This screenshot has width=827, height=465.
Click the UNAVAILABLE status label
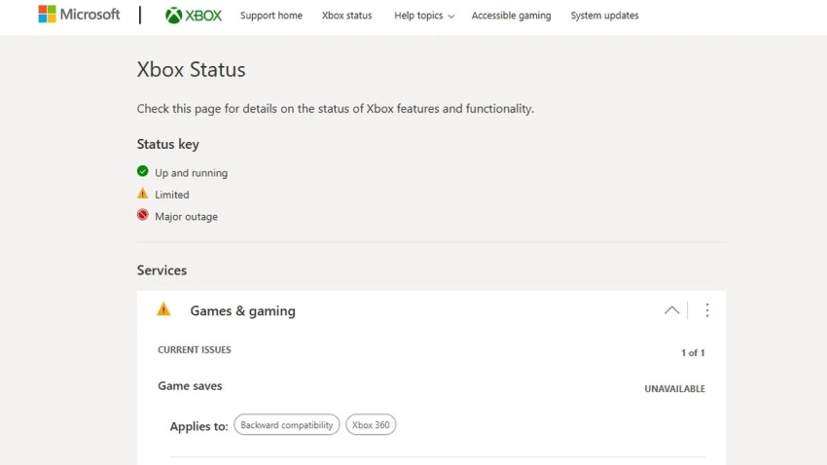[x=674, y=389]
